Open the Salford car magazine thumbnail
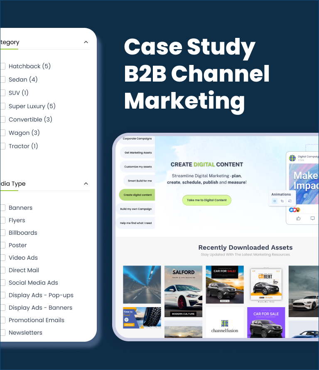Screen dimensions: 319x370 [x=183, y=291]
